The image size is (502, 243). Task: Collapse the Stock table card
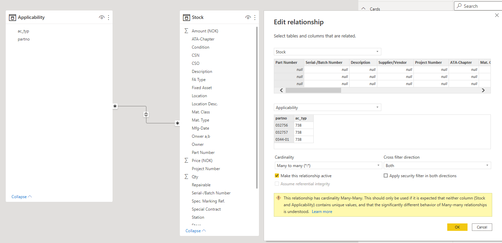[x=196, y=231]
